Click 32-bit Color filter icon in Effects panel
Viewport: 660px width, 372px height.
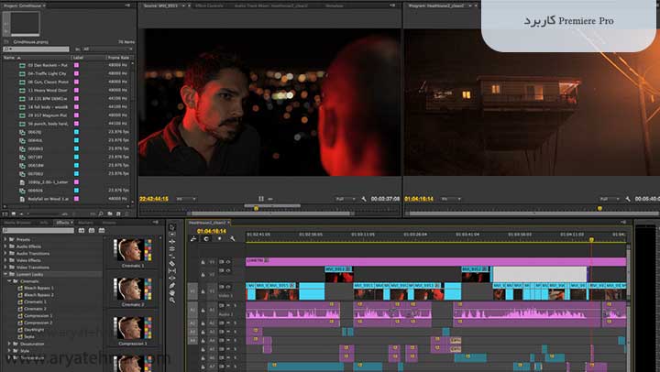[92, 230]
